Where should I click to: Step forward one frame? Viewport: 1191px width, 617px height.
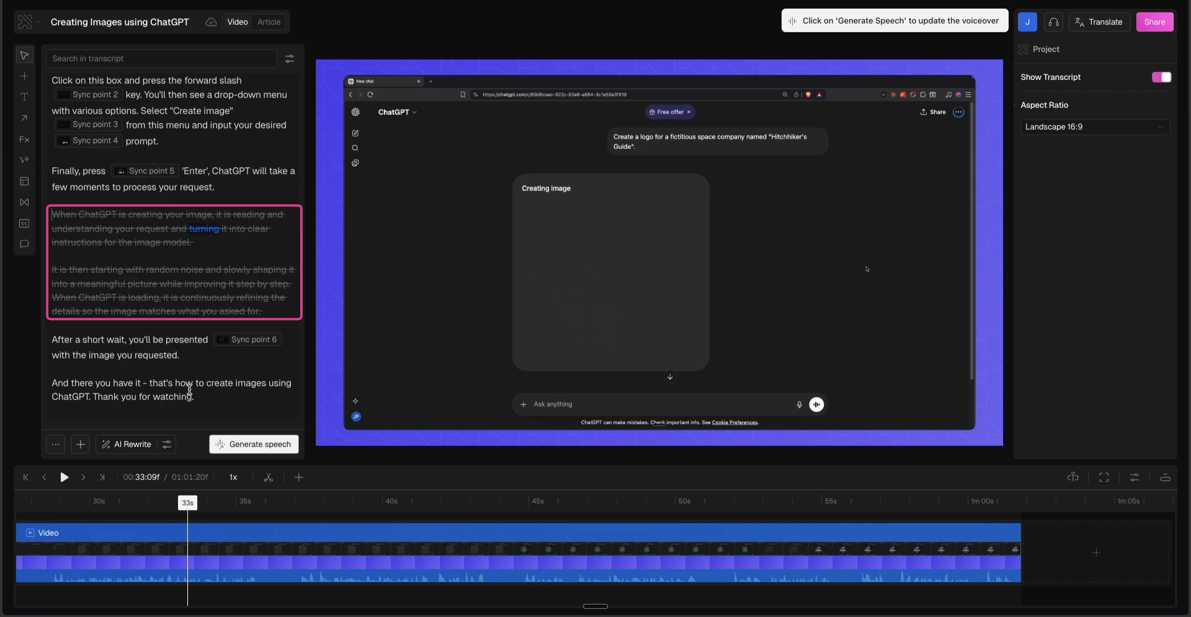point(83,477)
